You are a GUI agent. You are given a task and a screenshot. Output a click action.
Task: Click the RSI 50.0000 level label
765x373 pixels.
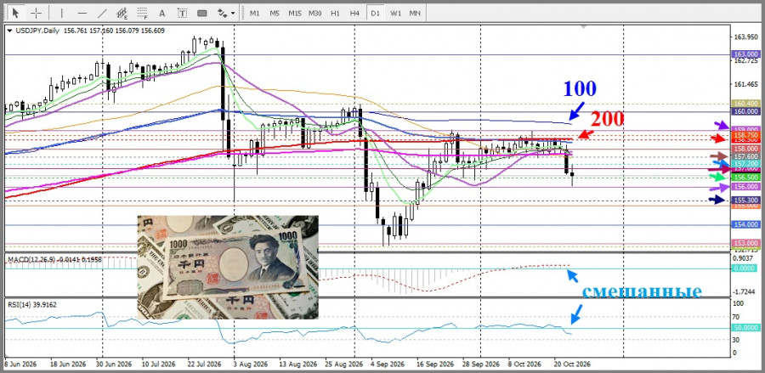point(745,328)
